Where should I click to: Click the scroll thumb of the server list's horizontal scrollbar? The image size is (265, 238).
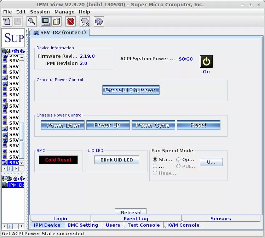[x=10, y=169]
